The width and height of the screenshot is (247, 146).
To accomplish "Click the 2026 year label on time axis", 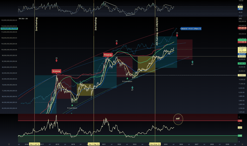I will pyautogui.click(x=181, y=144).
